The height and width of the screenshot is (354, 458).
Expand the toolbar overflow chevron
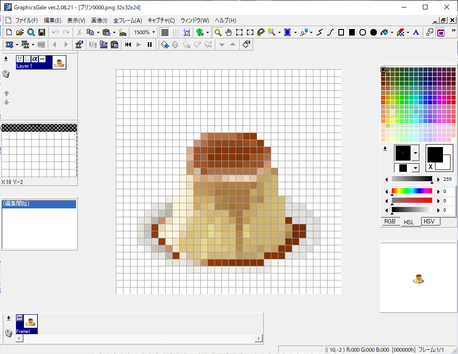[x=453, y=30]
